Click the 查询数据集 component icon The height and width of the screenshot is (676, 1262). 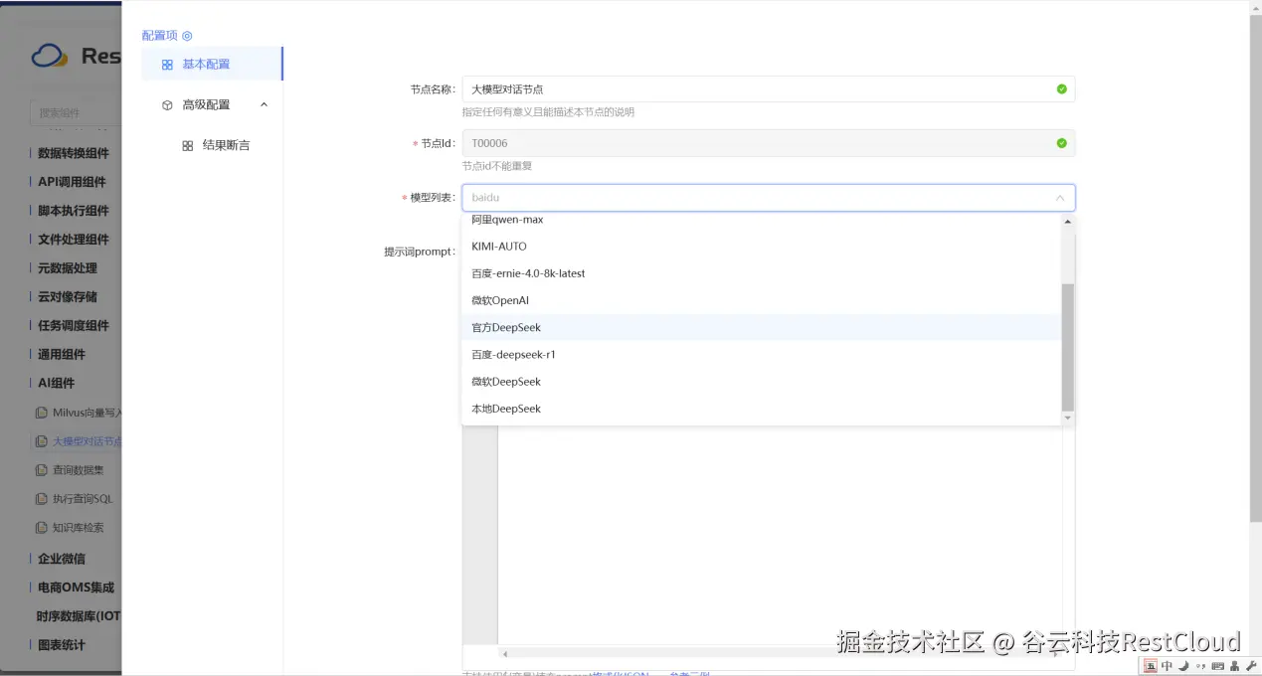tap(41, 470)
